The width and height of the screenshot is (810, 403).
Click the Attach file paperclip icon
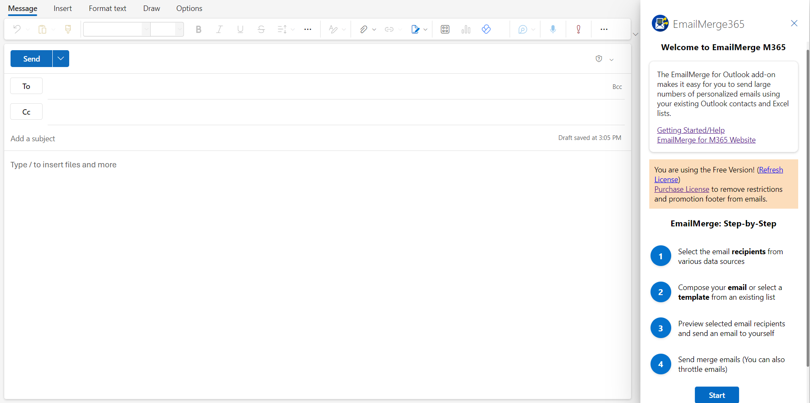(x=363, y=29)
